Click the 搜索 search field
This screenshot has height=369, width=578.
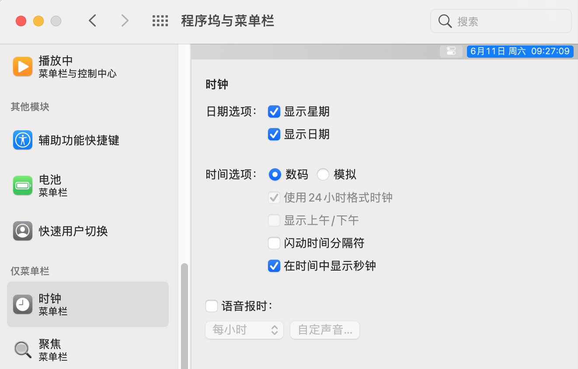click(x=501, y=21)
